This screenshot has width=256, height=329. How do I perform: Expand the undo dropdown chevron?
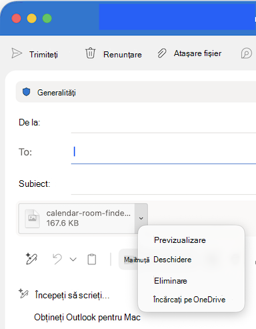[73, 260]
